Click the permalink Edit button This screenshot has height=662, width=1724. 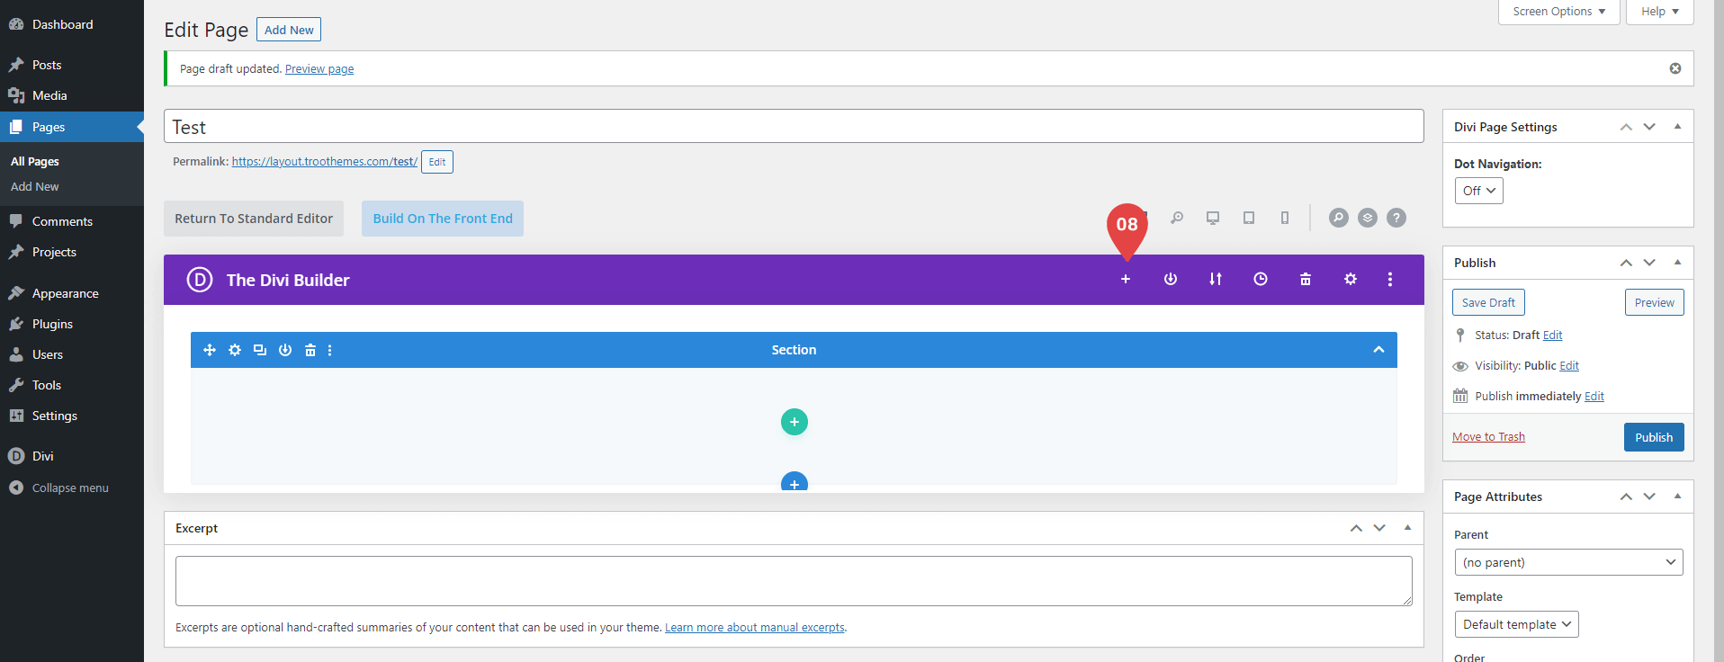[x=437, y=162]
